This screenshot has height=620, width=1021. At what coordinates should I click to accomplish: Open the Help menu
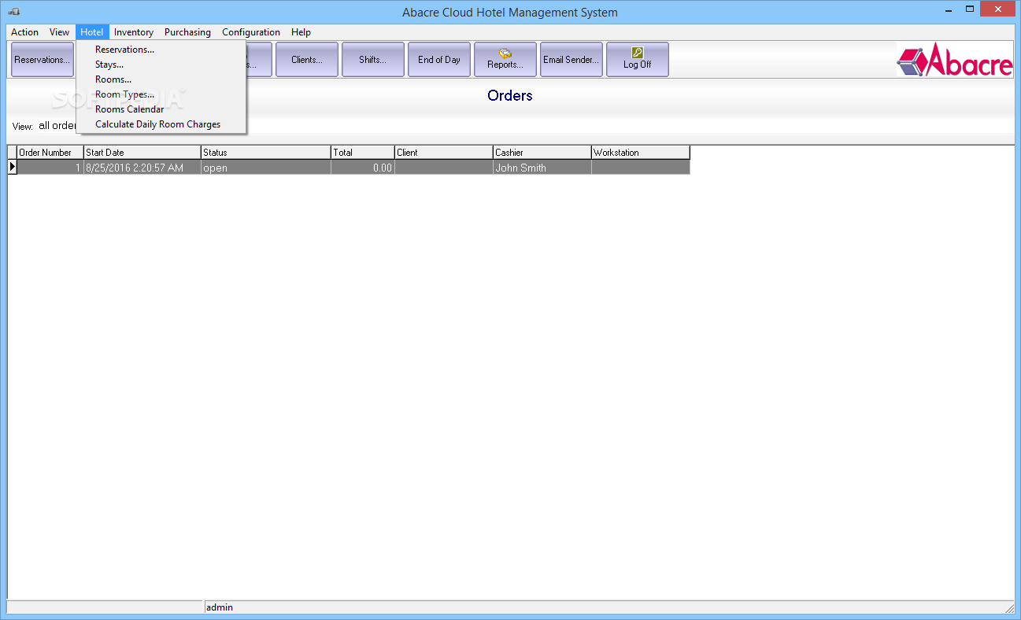pos(301,32)
